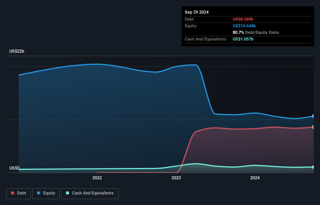
Task: Select the Debt end-point marker on chart
Action: coord(313,127)
